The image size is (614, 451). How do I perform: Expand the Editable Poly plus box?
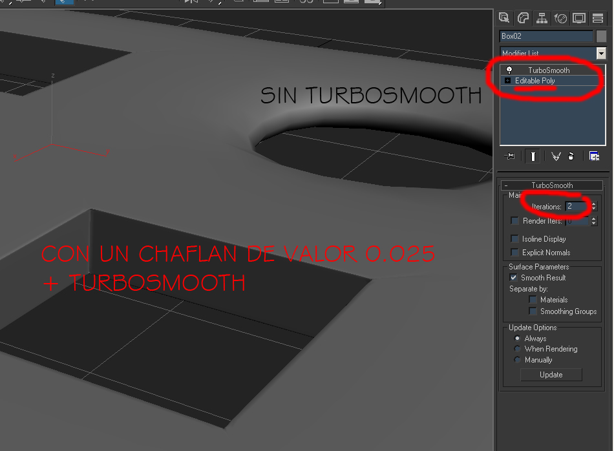[507, 81]
